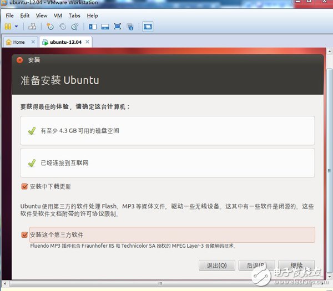The image size is (333, 291).
Task: Click the Fluendo MP3 description text
Action: tap(133, 246)
